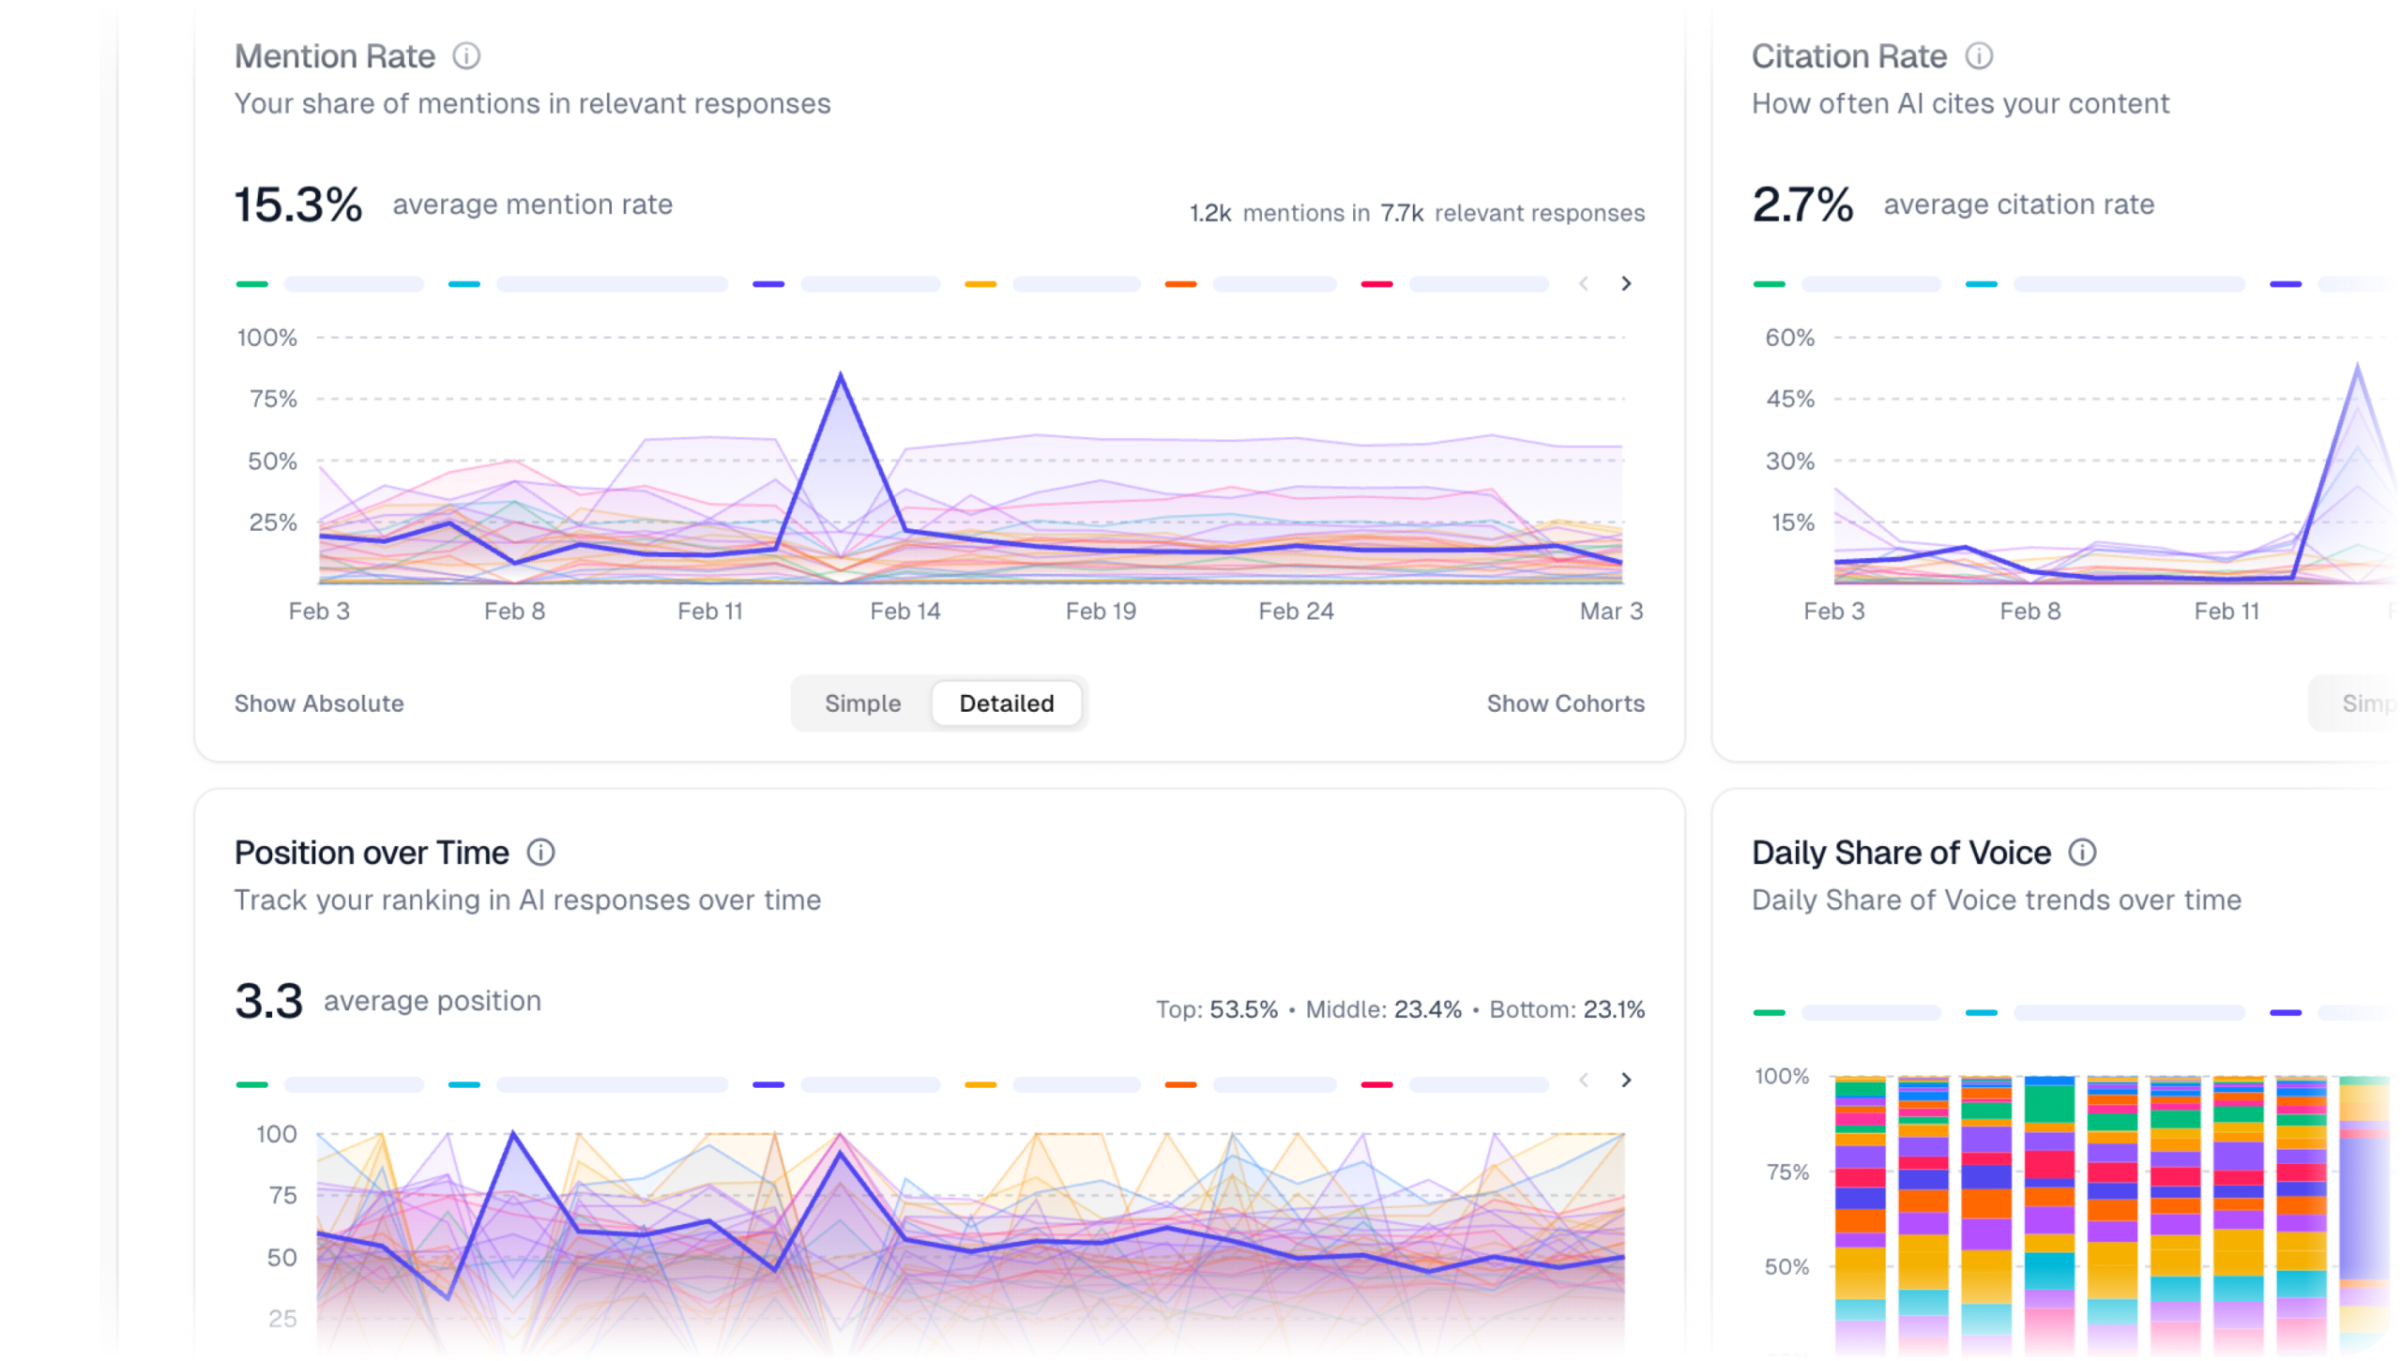Image resolution: width=2402 pixels, height=1361 pixels.
Task: Click "Your share of mentions in relevant responses" subtitle
Action: point(532,103)
